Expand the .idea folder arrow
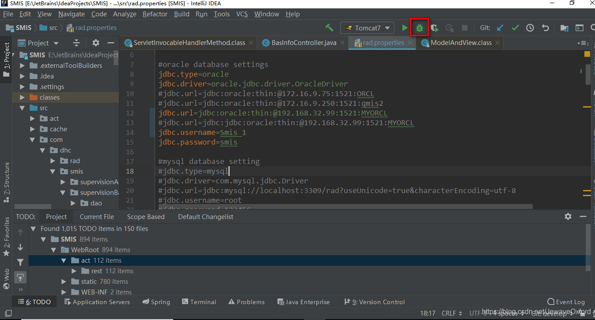This screenshot has width=595, height=320. tap(22, 76)
